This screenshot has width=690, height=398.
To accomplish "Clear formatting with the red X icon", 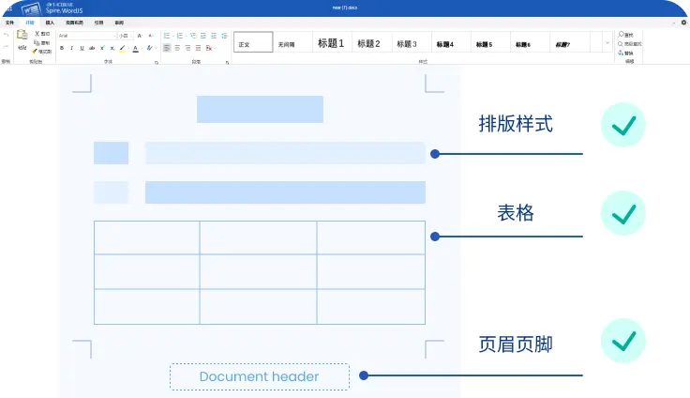I will [209, 48].
